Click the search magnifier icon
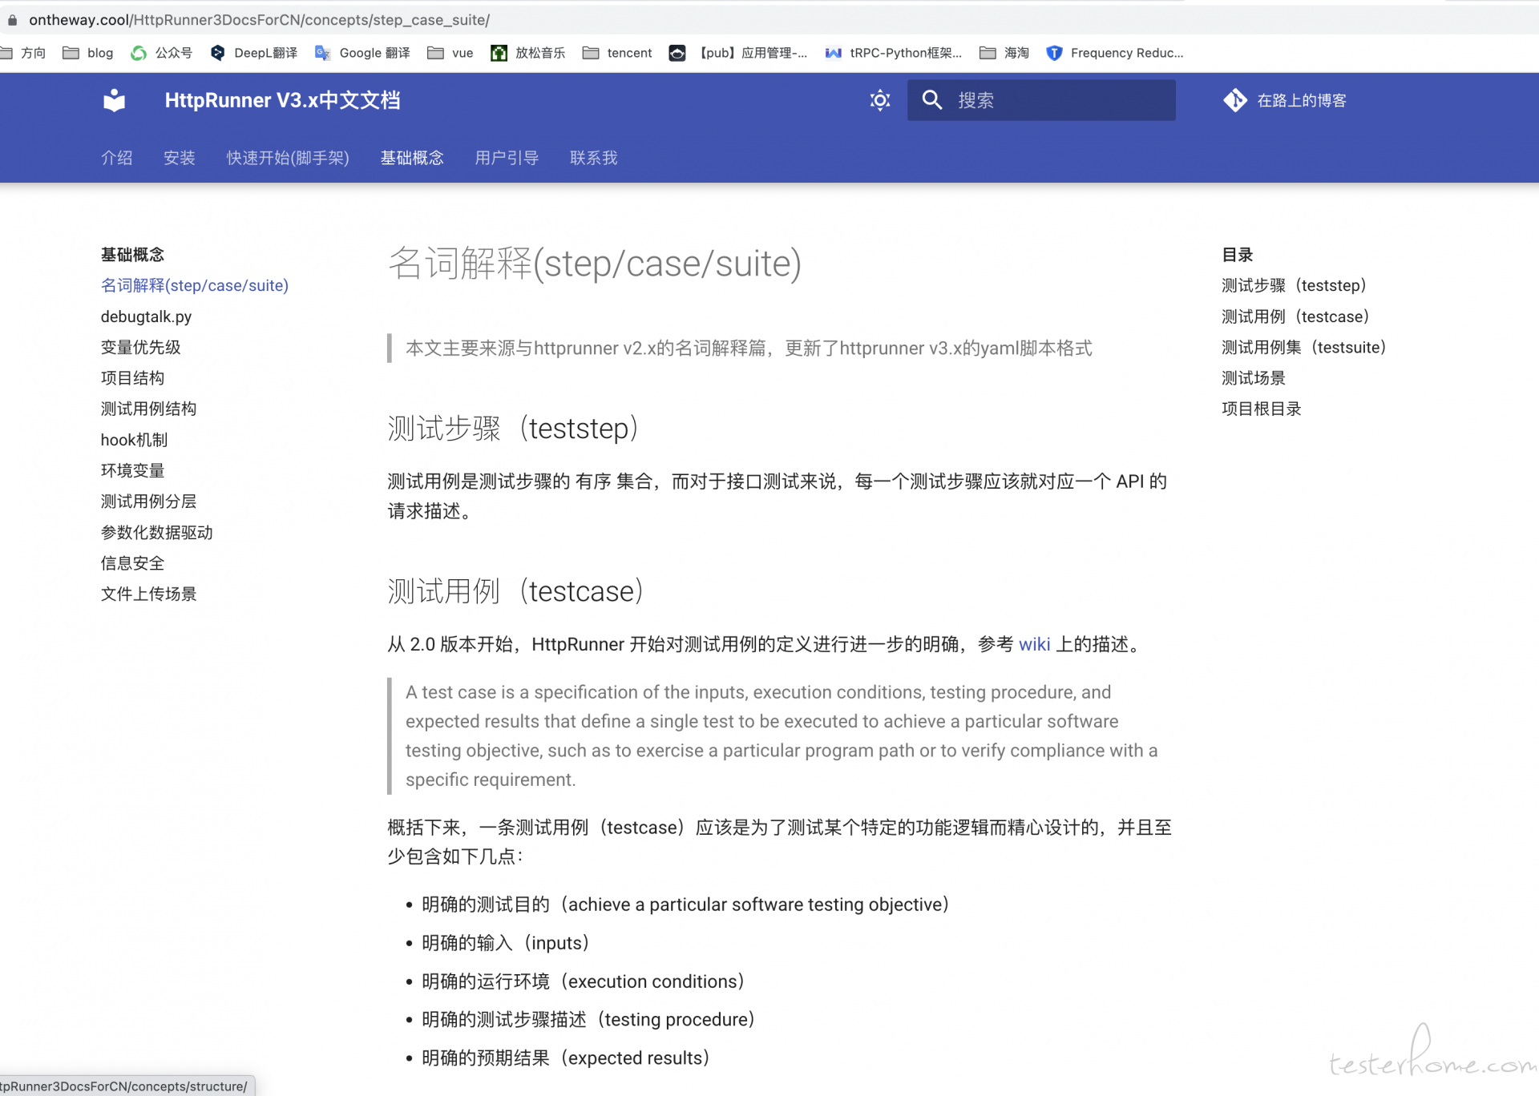The width and height of the screenshot is (1539, 1096). tap(931, 100)
